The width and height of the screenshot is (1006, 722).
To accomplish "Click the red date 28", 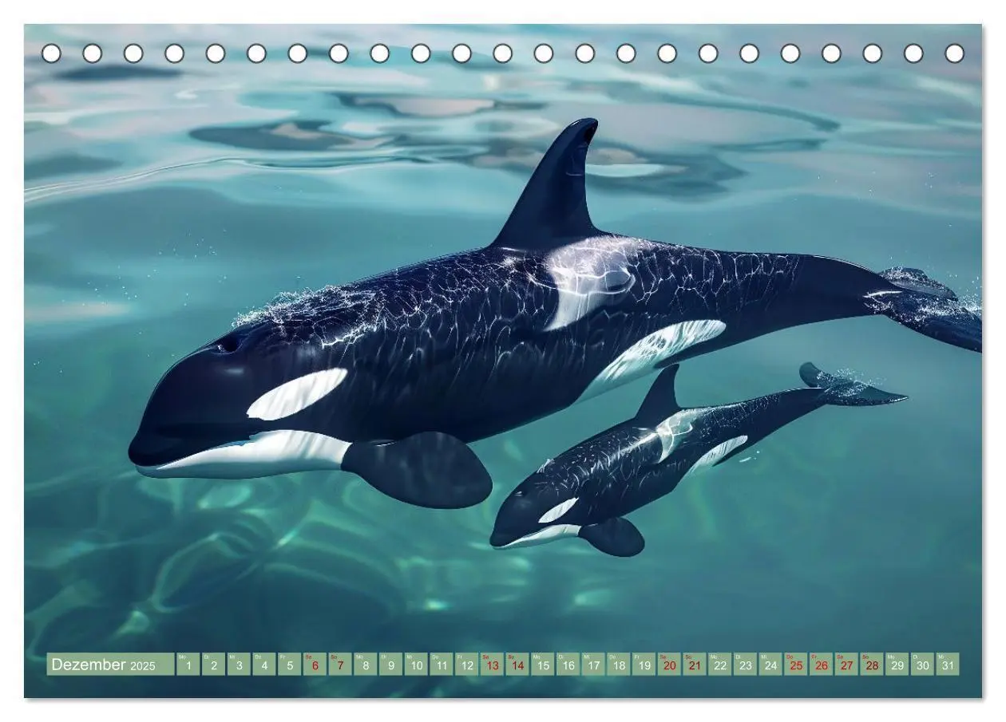I will pos(871,665).
